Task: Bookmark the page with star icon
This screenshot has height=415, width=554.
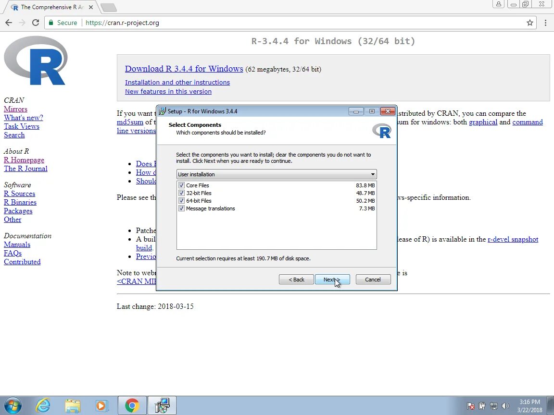Action: pyautogui.click(x=529, y=23)
